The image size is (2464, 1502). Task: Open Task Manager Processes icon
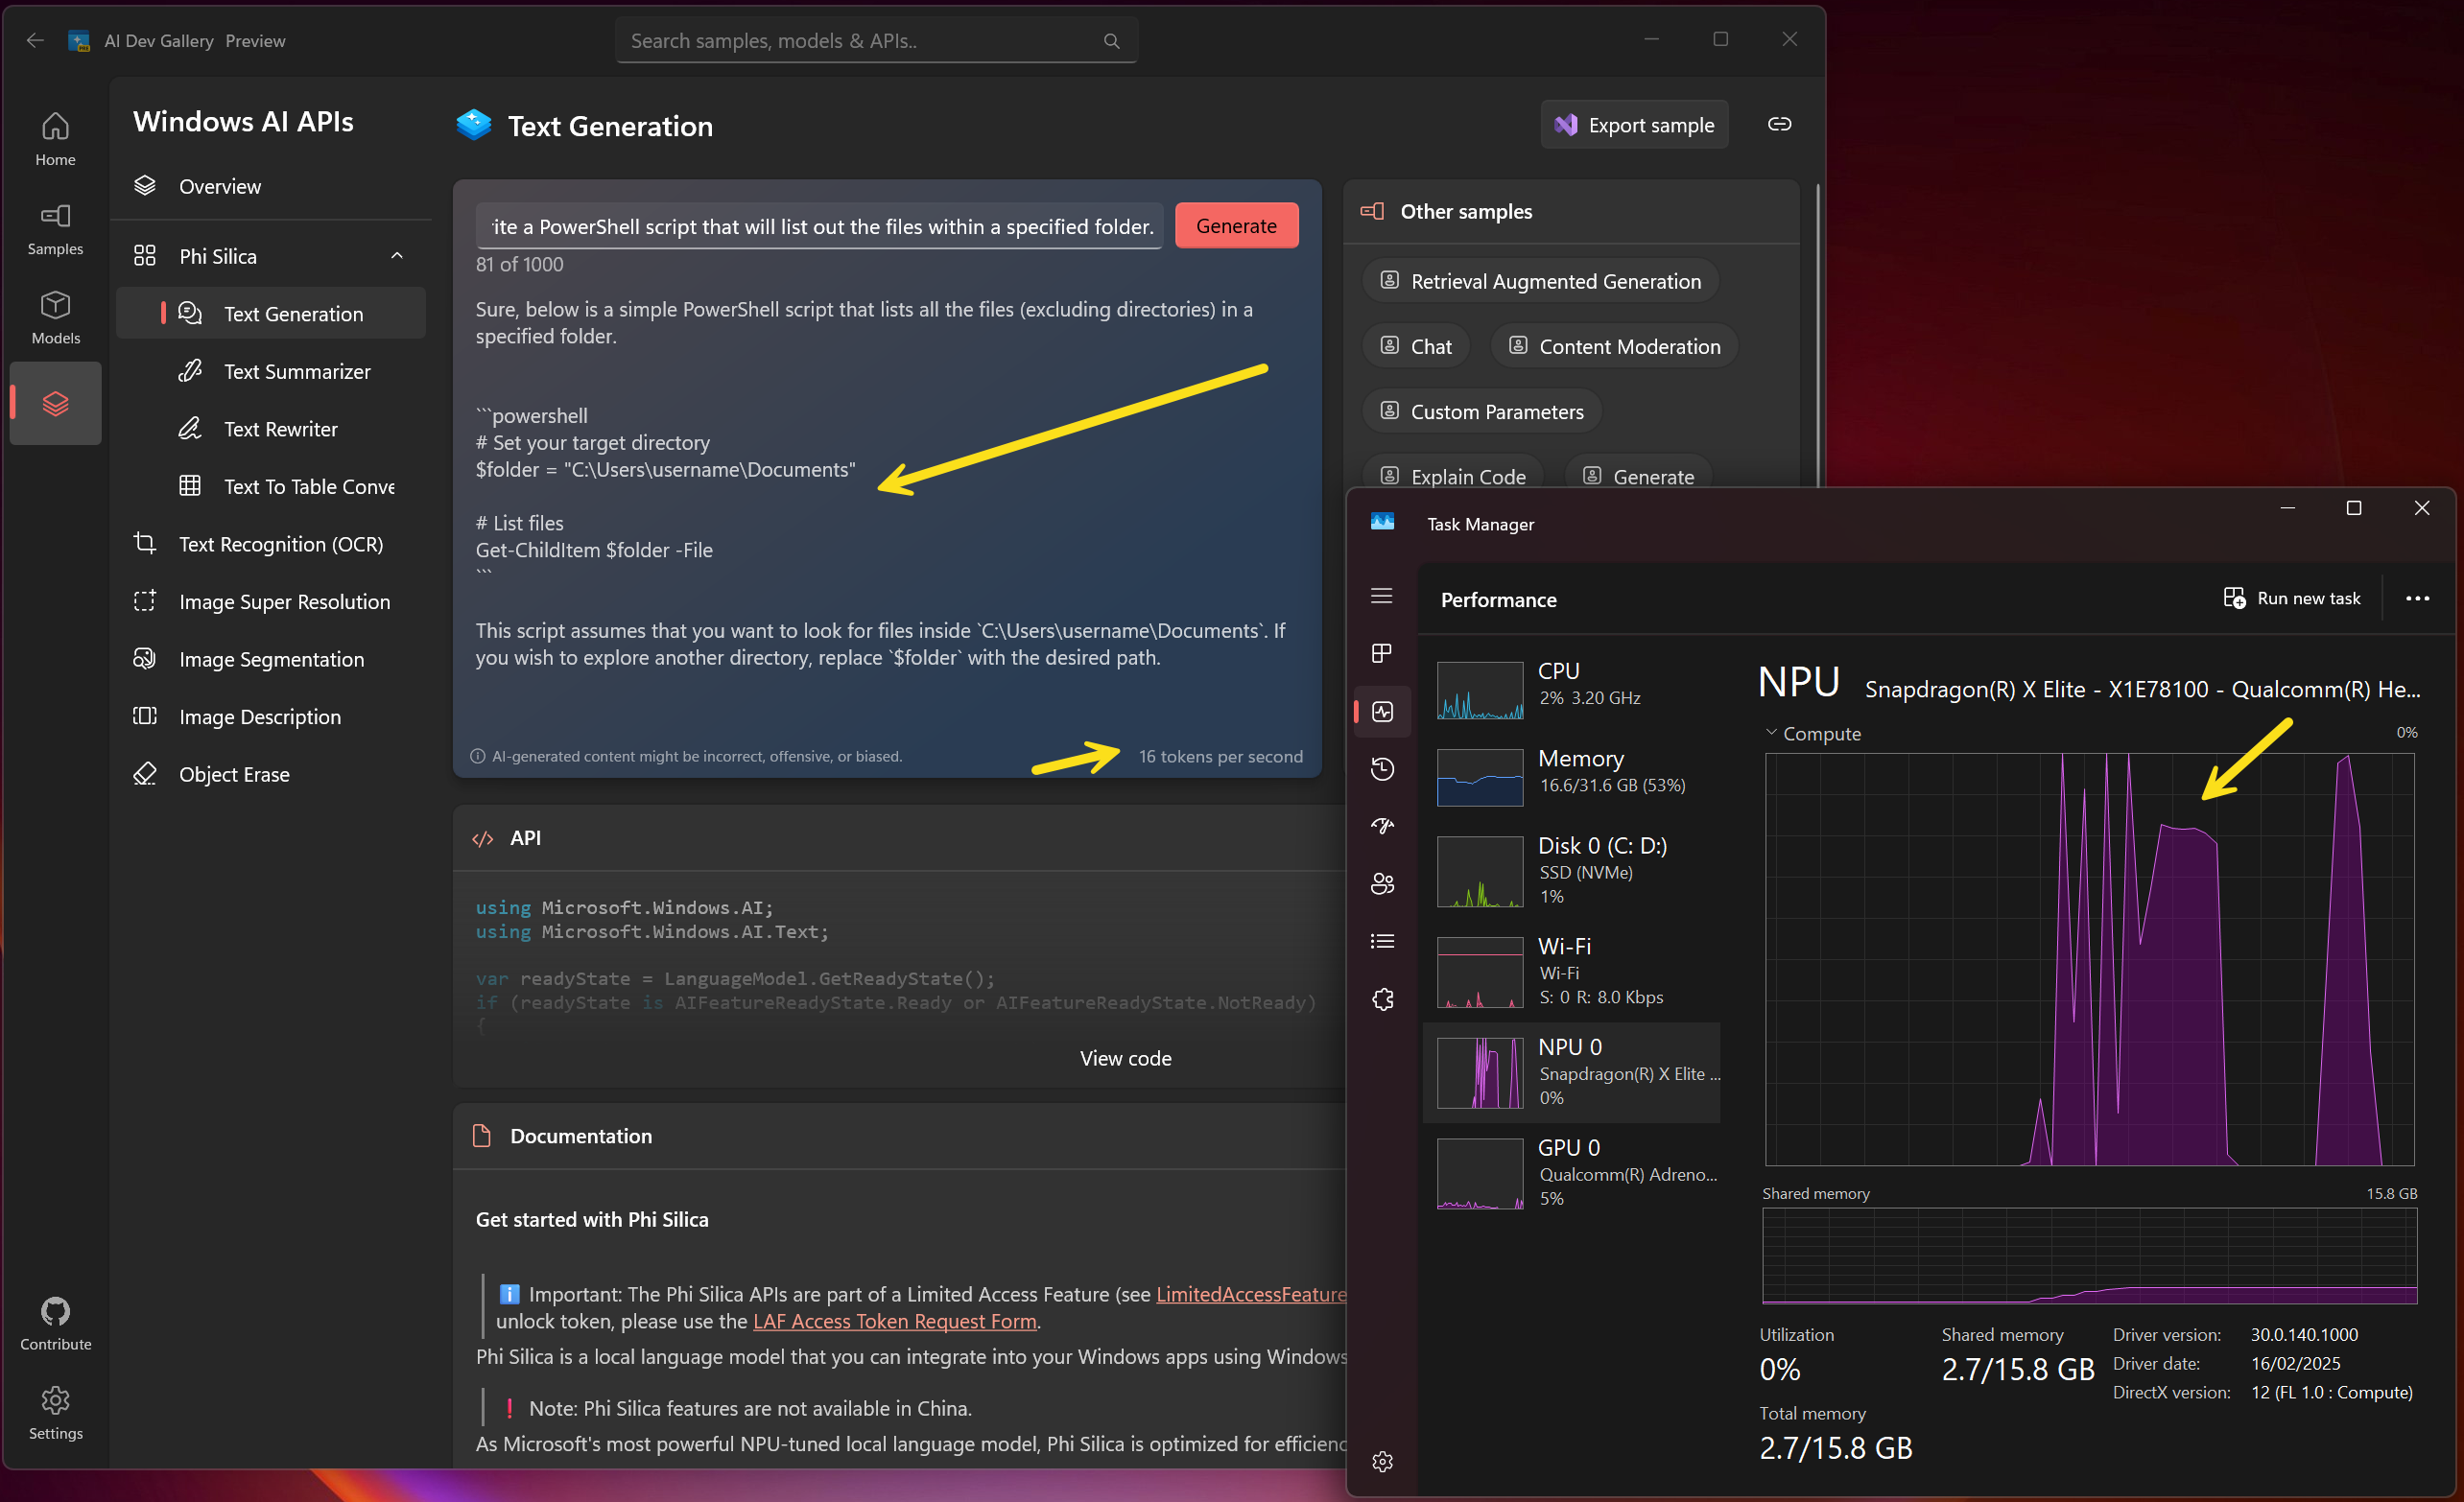pyautogui.click(x=1382, y=653)
